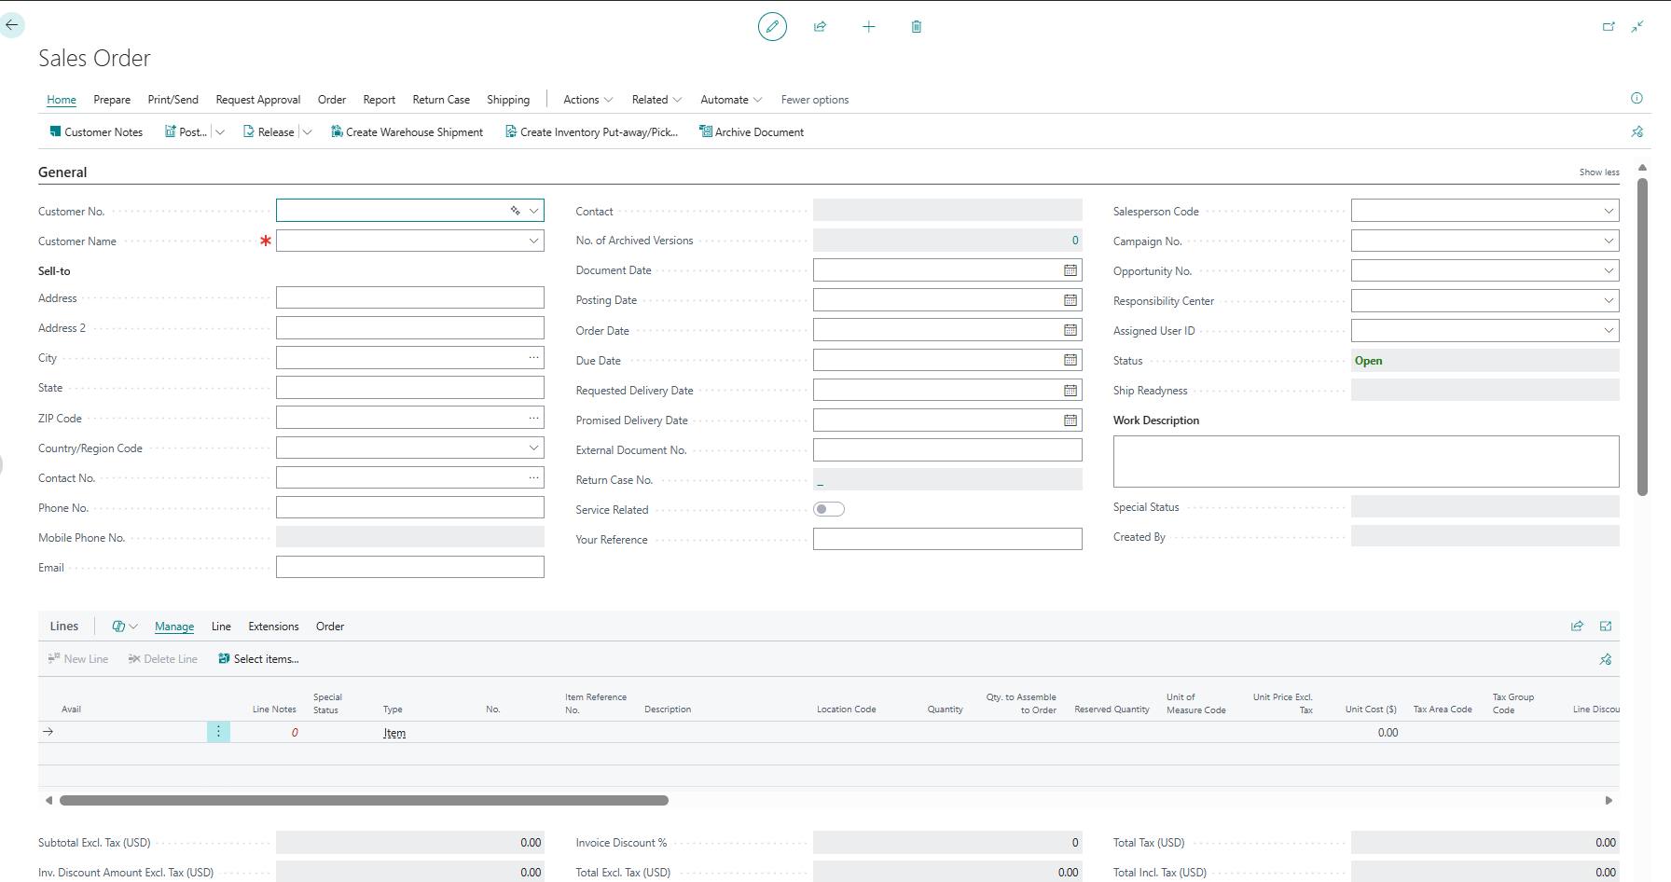This screenshot has width=1671, height=882.
Task: Expand the Post dropdown arrow
Action: point(220,132)
